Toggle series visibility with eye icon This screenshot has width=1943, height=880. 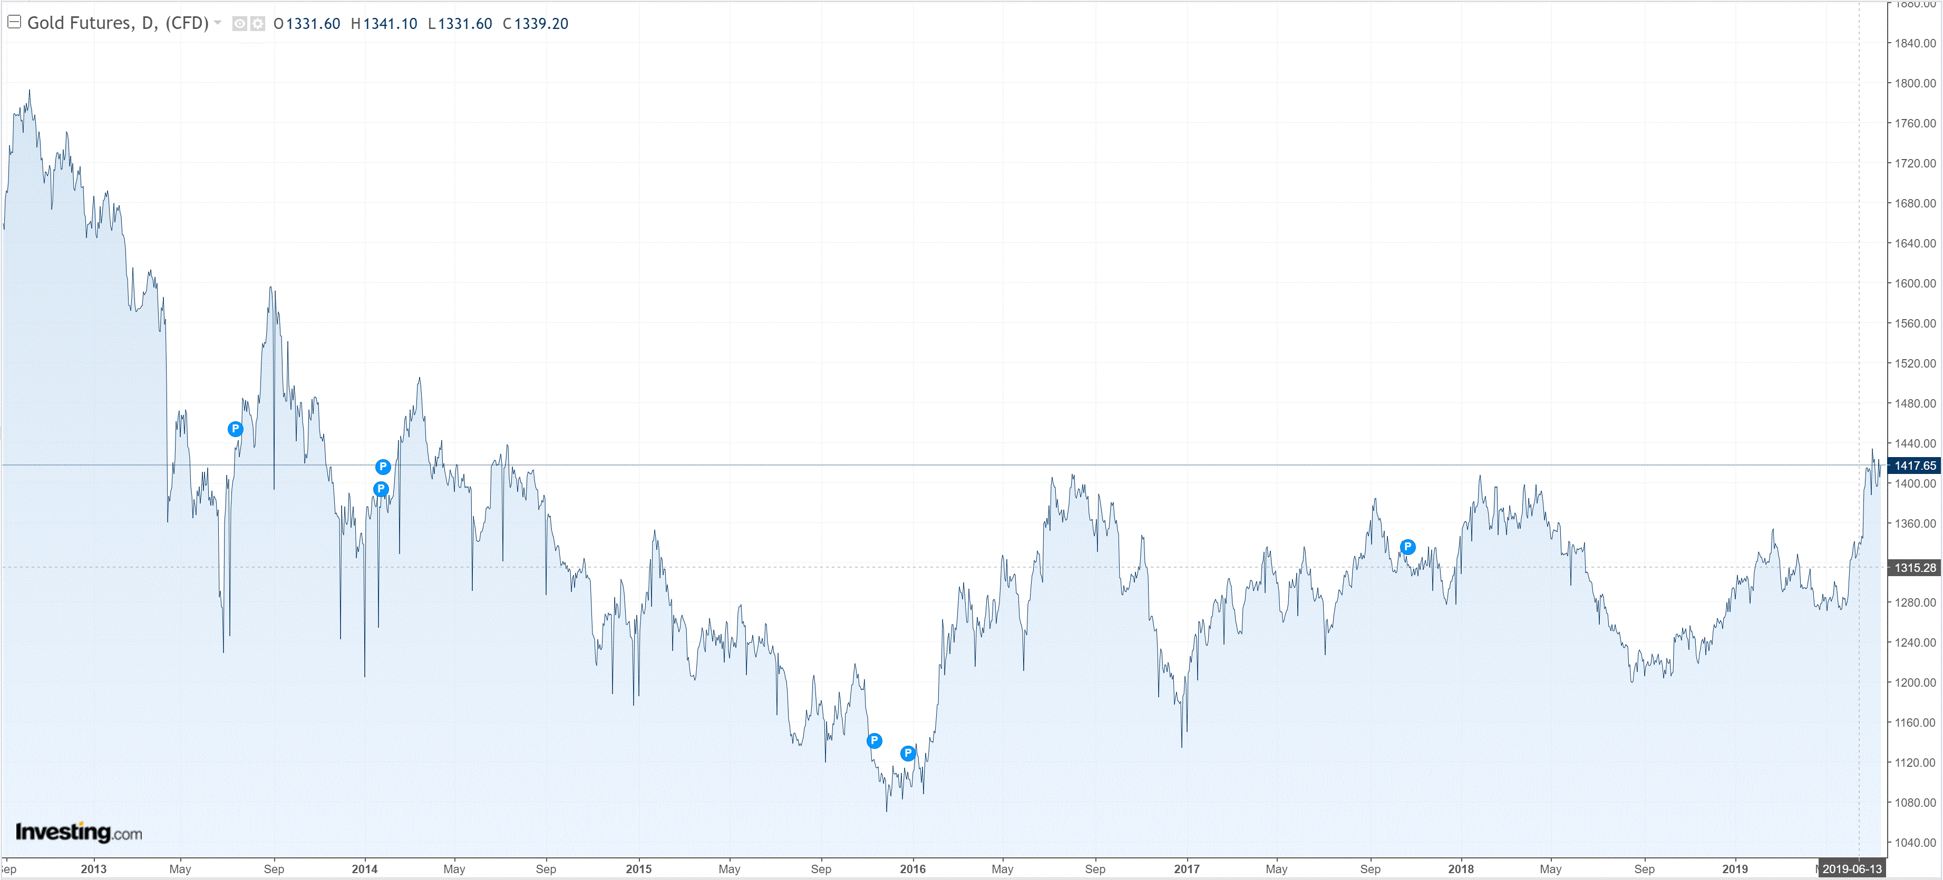coord(239,24)
